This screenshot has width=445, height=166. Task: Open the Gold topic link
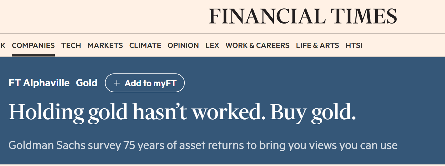click(87, 83)
